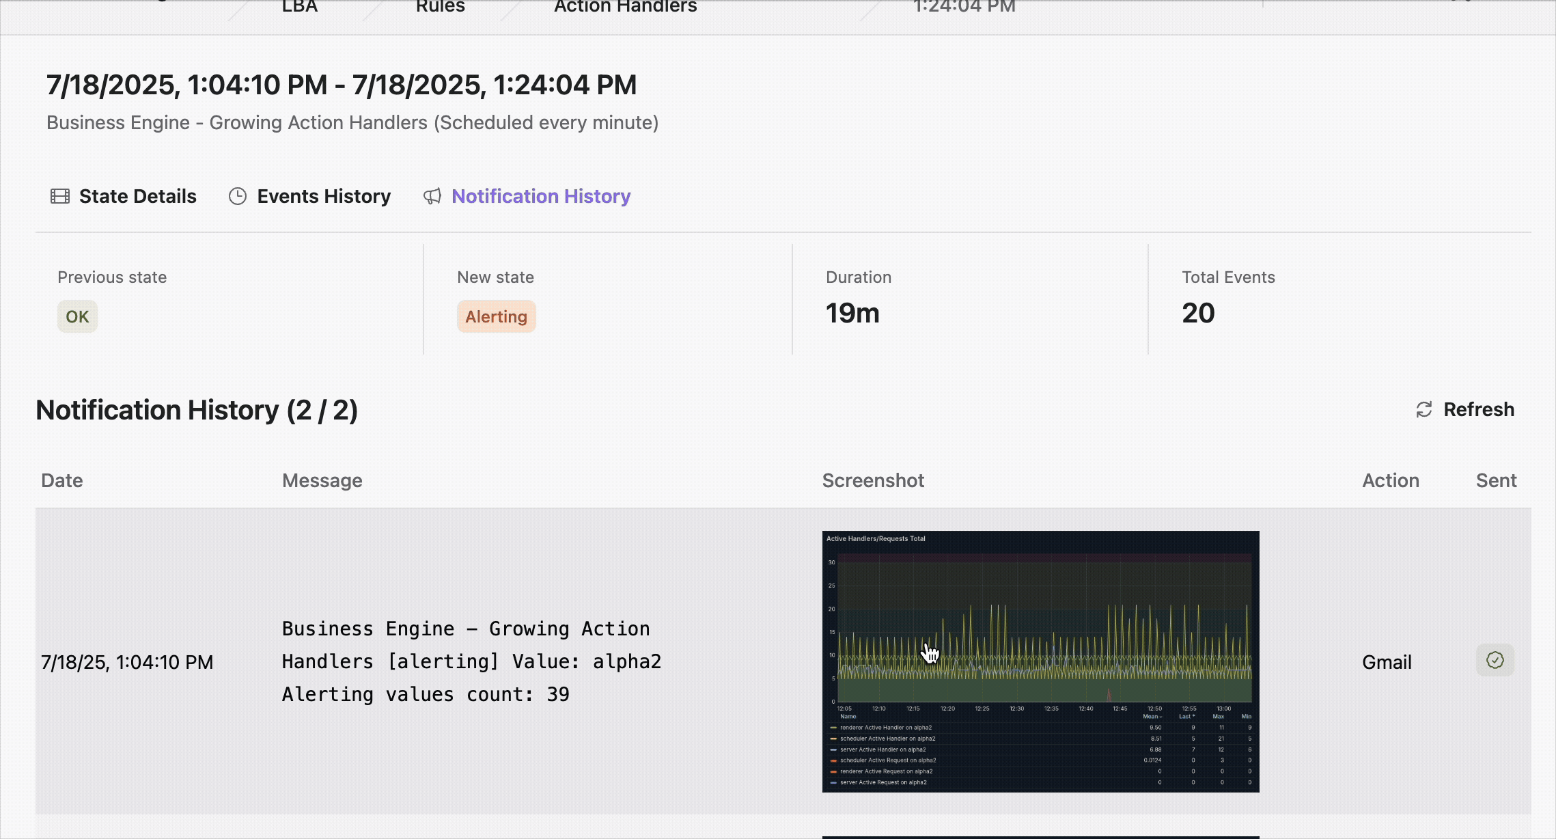This screenshot has width=1556, height=839.
Task: Click the 19m duration value
Action: [x=852, y=313]
